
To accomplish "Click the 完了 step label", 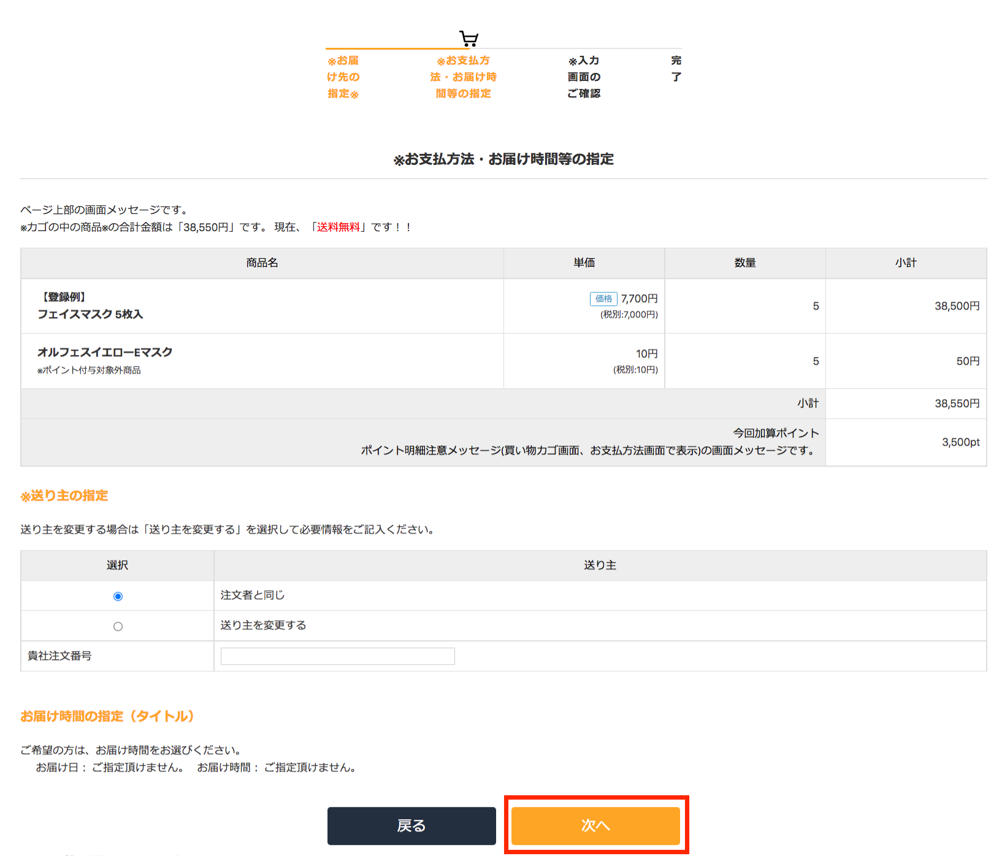I will [676, 69].
